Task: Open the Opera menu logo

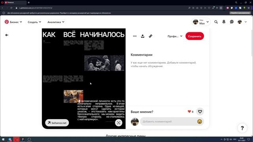Action: 2,3
